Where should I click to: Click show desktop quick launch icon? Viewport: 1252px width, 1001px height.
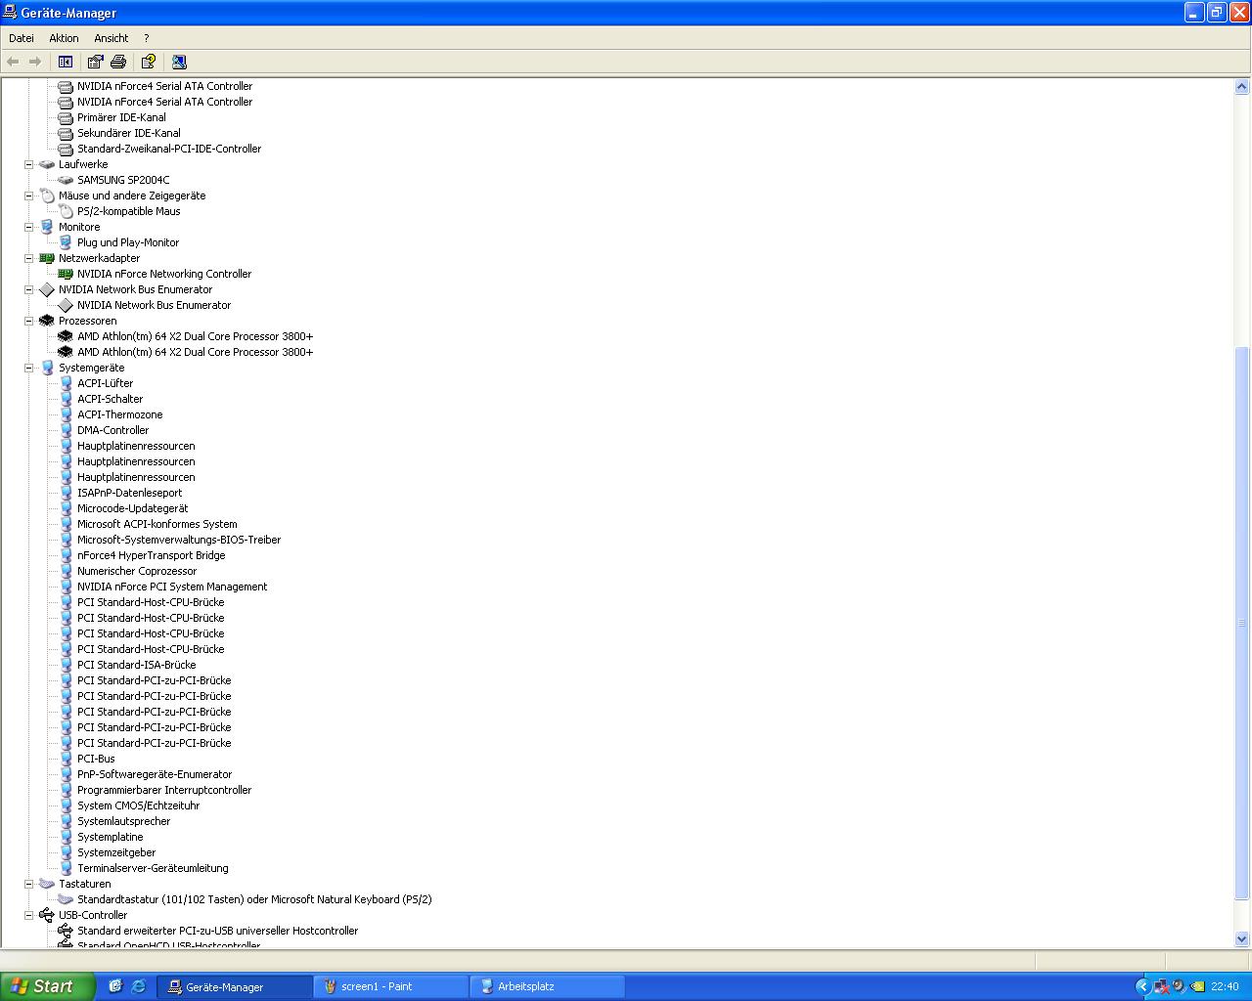[114, 986]
